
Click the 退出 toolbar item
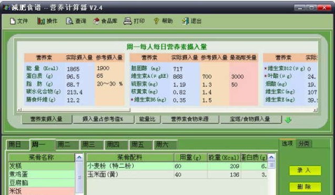[191, 21]
